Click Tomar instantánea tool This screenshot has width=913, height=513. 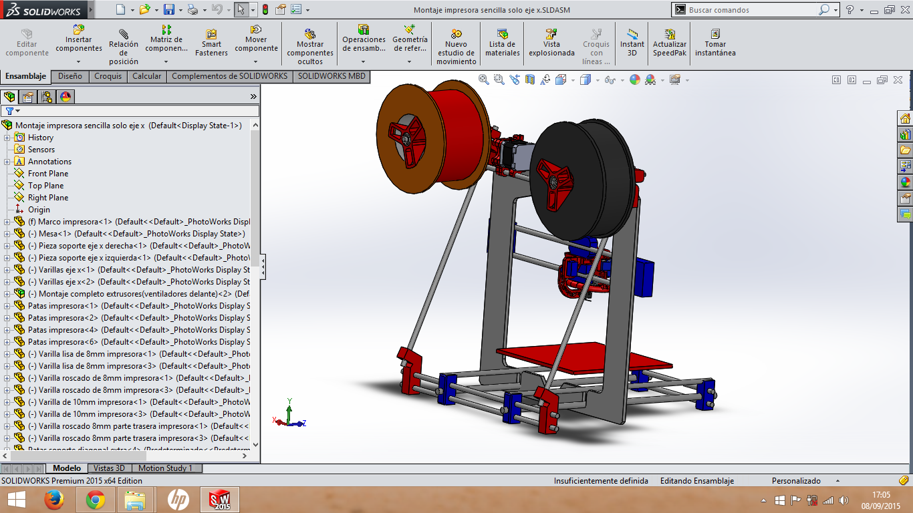click(x=715, y=43)
